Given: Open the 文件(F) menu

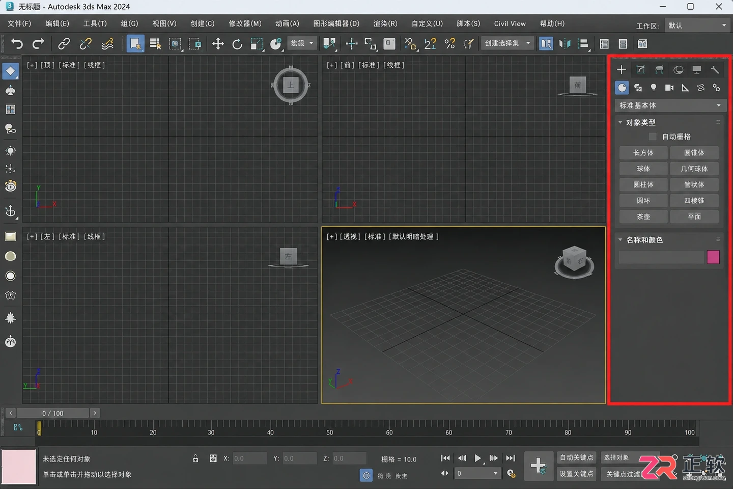Looking at the screenshot, I should click(19, 23).
